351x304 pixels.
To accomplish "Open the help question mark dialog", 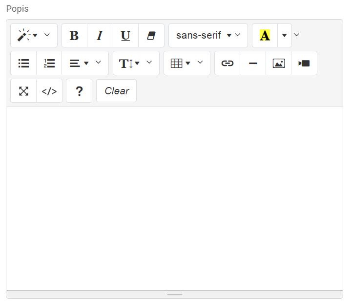I will (x=79, y=91).
